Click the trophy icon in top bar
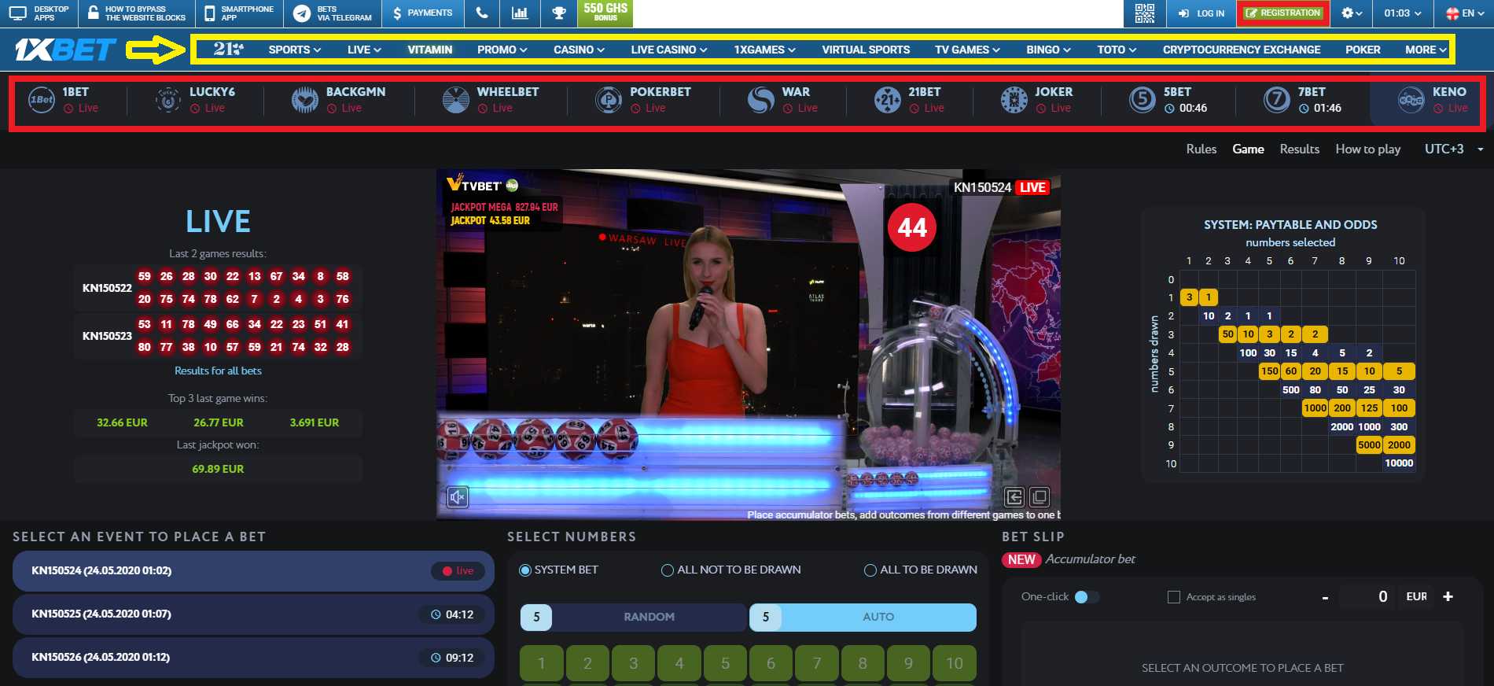 click(558, 13)
